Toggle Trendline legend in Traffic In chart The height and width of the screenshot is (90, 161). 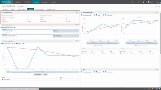point(105,46)
